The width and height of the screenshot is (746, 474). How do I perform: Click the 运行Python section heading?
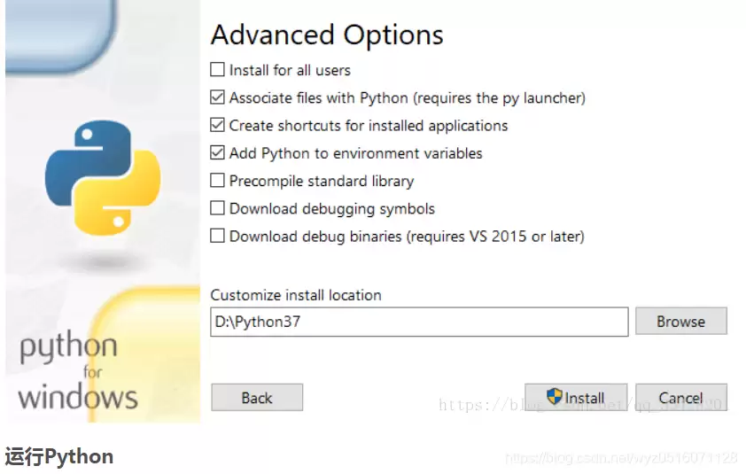[59, 457]
